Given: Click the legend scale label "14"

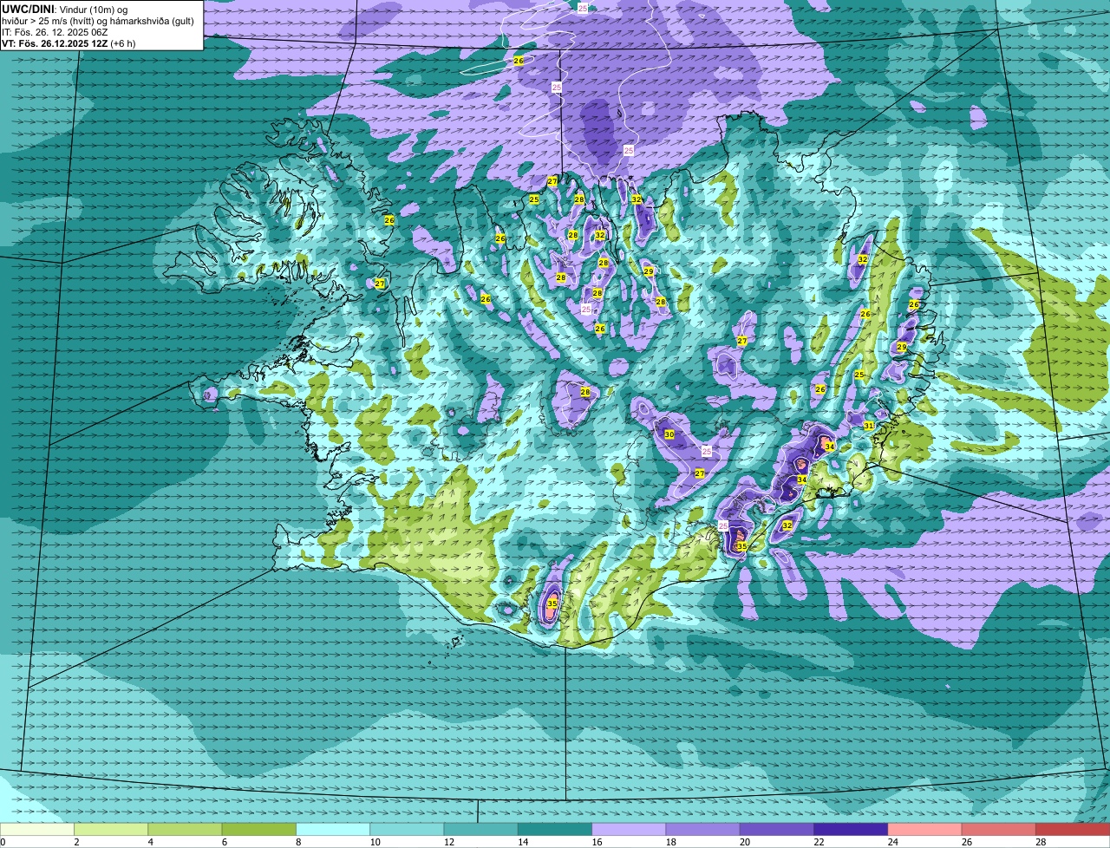Looking at the screenshot, I should tap(523, 842).
